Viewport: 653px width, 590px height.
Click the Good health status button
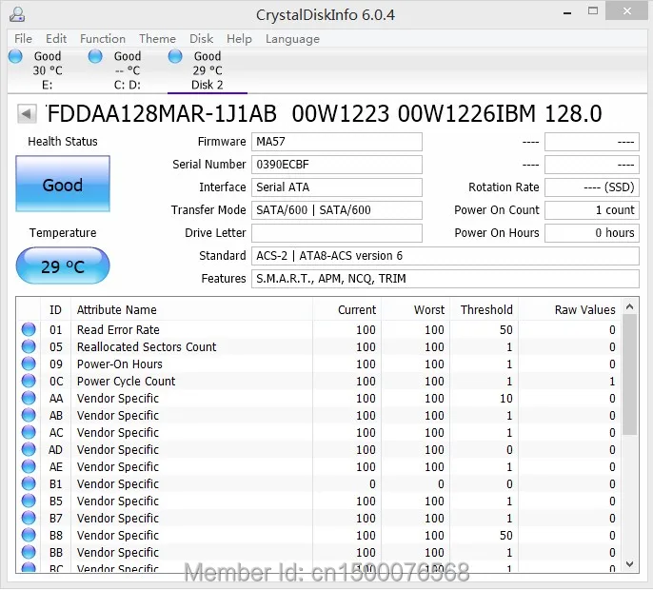coord(63,184)
